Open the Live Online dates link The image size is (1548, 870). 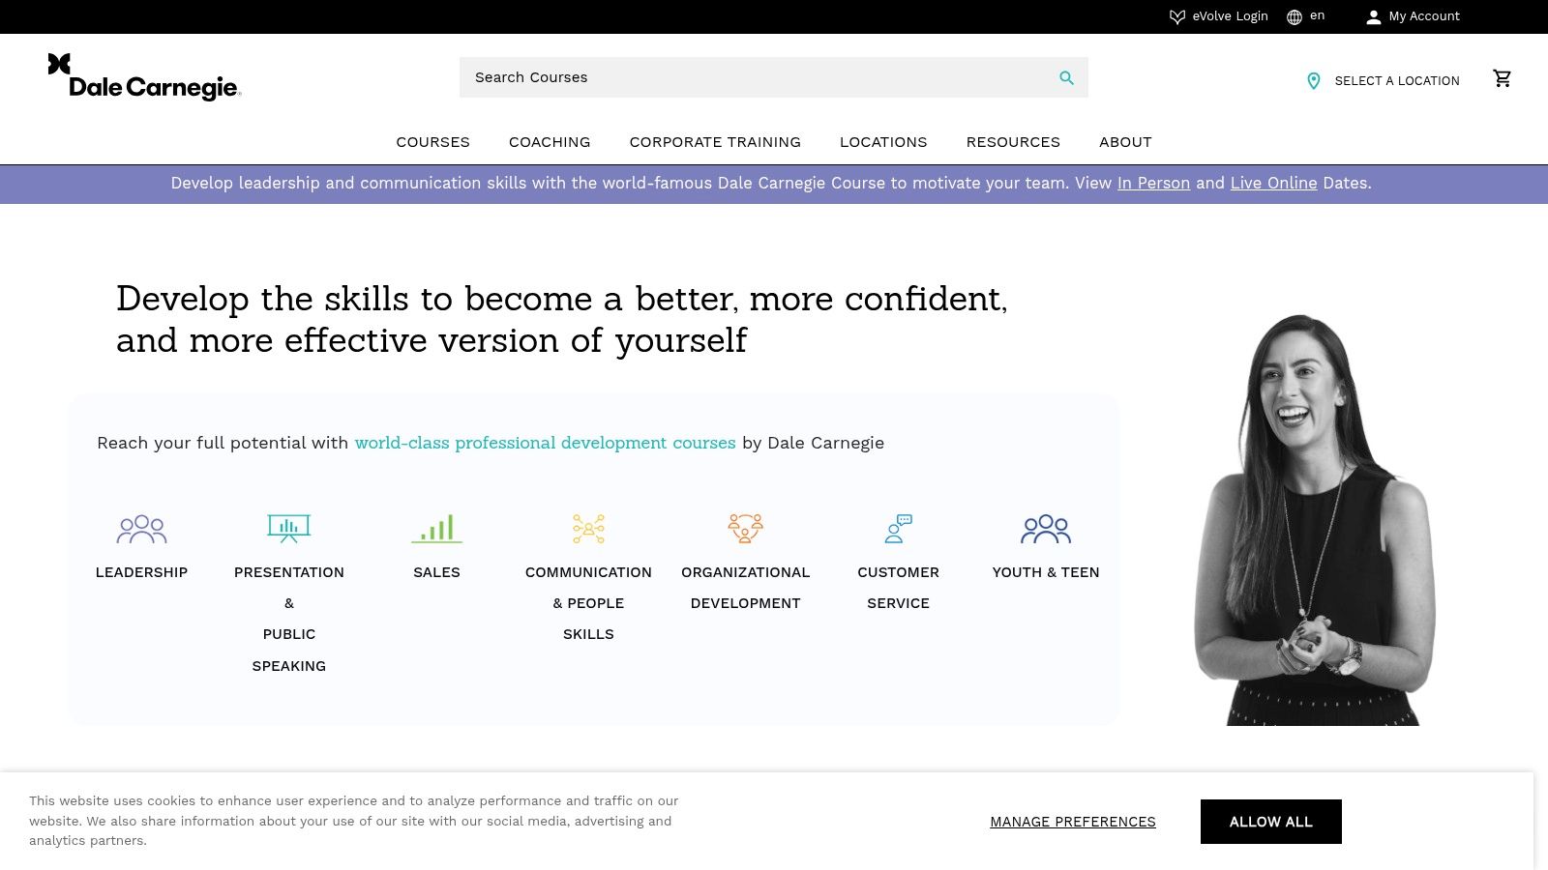coord(1273,183)
